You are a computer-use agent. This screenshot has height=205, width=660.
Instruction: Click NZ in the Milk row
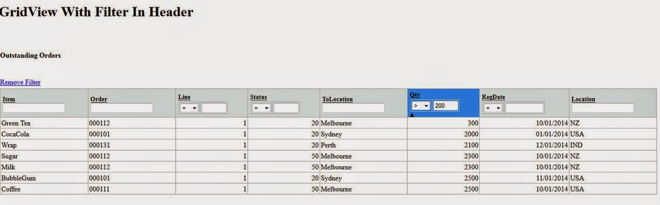coord(575,167)
